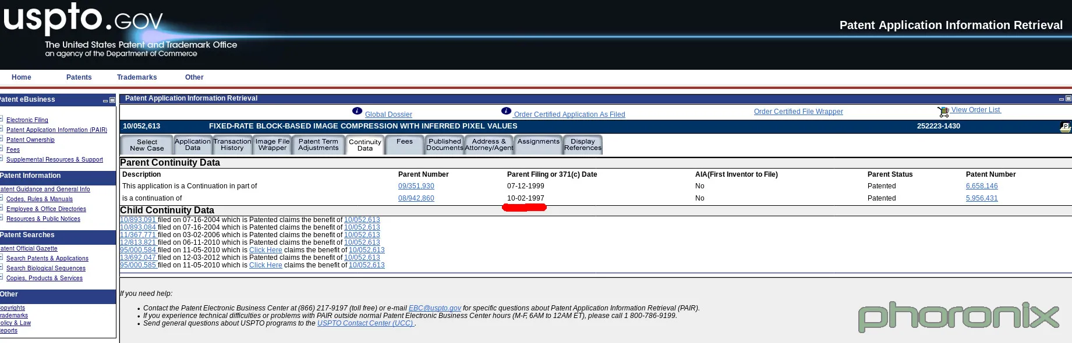Open Patent Ownership sidebar link
1072x343 pixels.
point(30,140)
